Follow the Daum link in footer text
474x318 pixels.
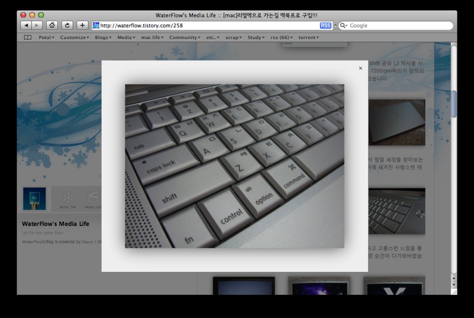tap(87, 242)
